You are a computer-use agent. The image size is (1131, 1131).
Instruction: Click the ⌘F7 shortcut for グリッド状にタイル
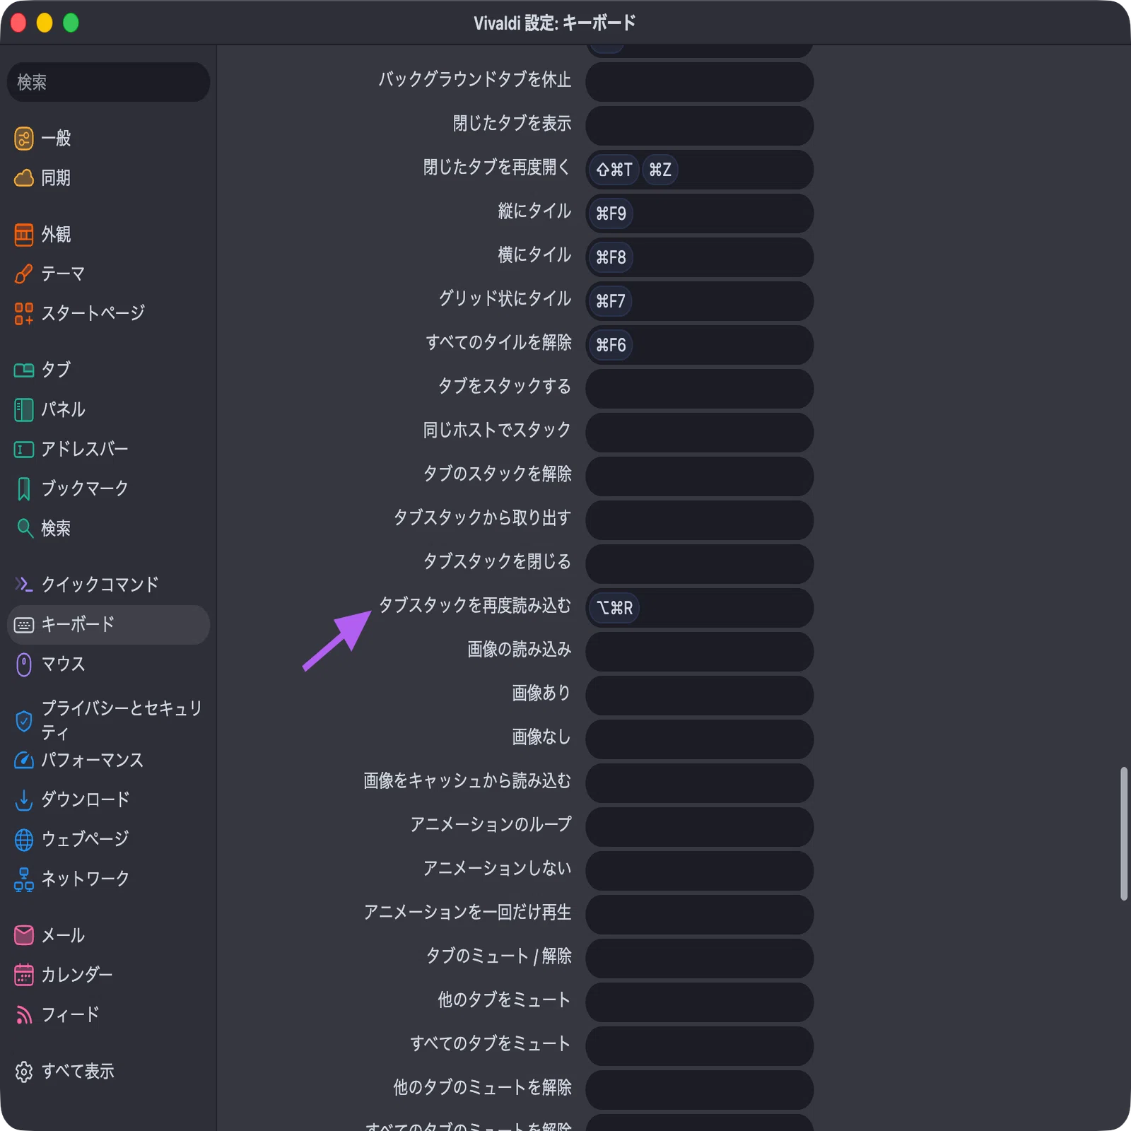coord(611,301)
